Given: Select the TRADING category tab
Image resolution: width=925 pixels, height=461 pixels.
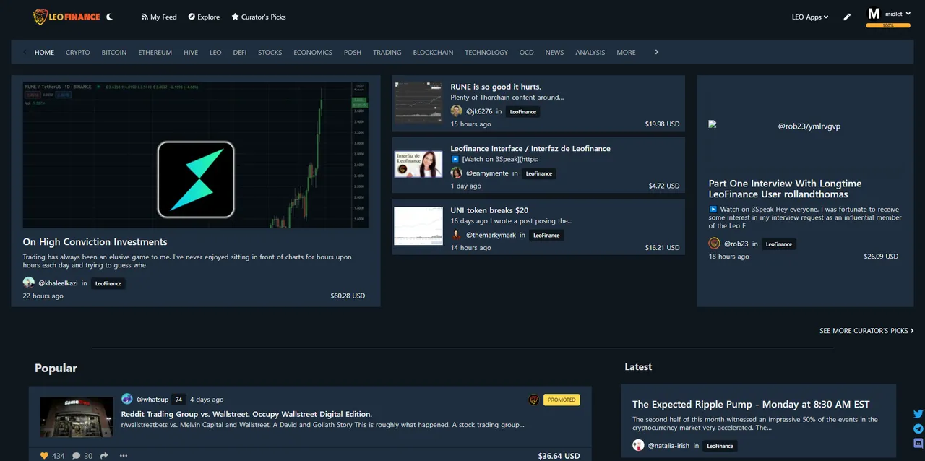Looking at the screenshot, I should 387,52.
